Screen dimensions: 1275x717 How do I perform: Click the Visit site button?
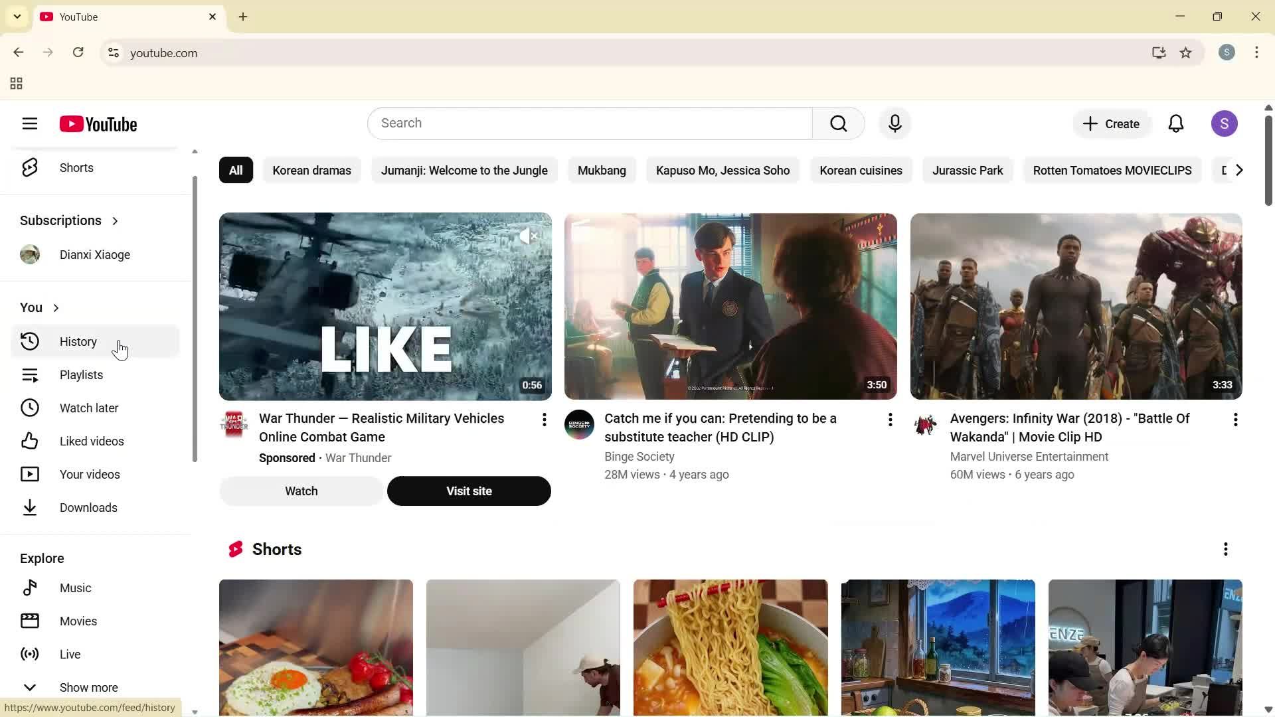(x=468, y=491)
